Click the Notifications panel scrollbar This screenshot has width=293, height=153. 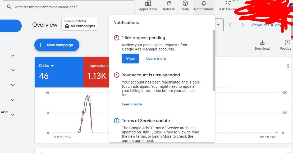pos(214,61)
